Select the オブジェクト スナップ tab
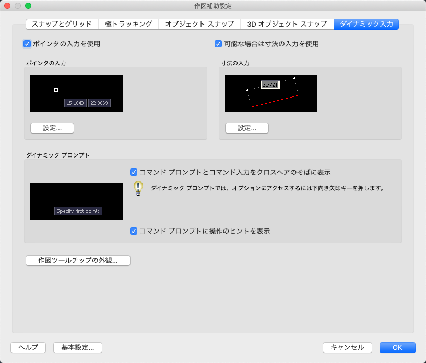Image resolution: width=426 pixels, height=363 pixels. pos(199,24)
